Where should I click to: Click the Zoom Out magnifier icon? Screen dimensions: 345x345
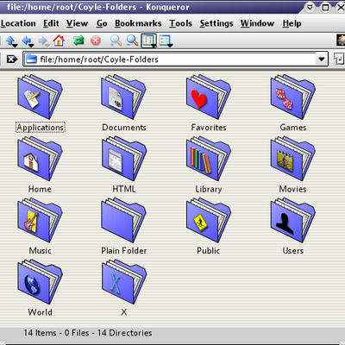coord(132,41)
